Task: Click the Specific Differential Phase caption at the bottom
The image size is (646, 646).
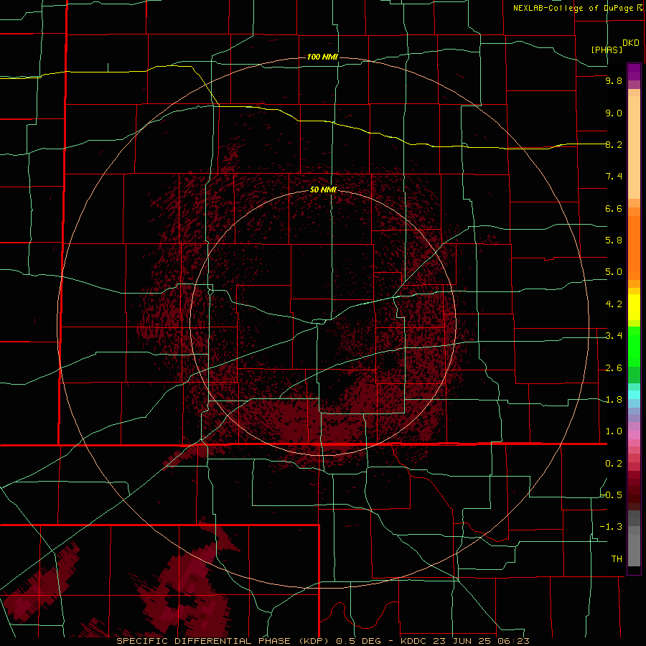Action: pyautogui.click(x=323, y=641)
